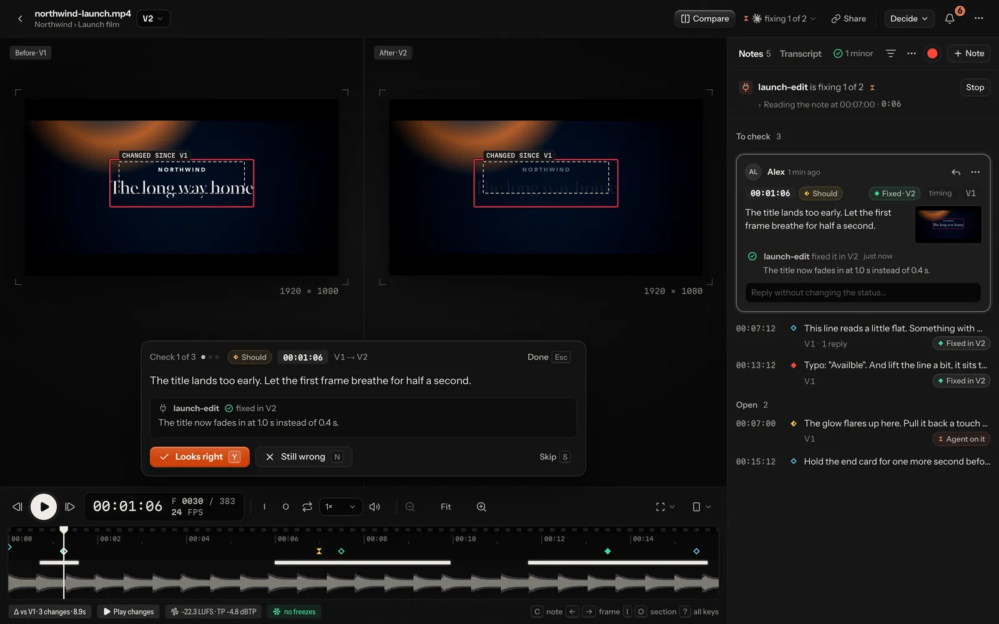Click Share link button

(849, 19)
